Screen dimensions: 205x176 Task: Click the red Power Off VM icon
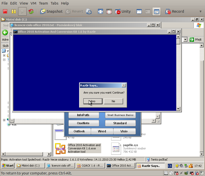pos(5,11)
